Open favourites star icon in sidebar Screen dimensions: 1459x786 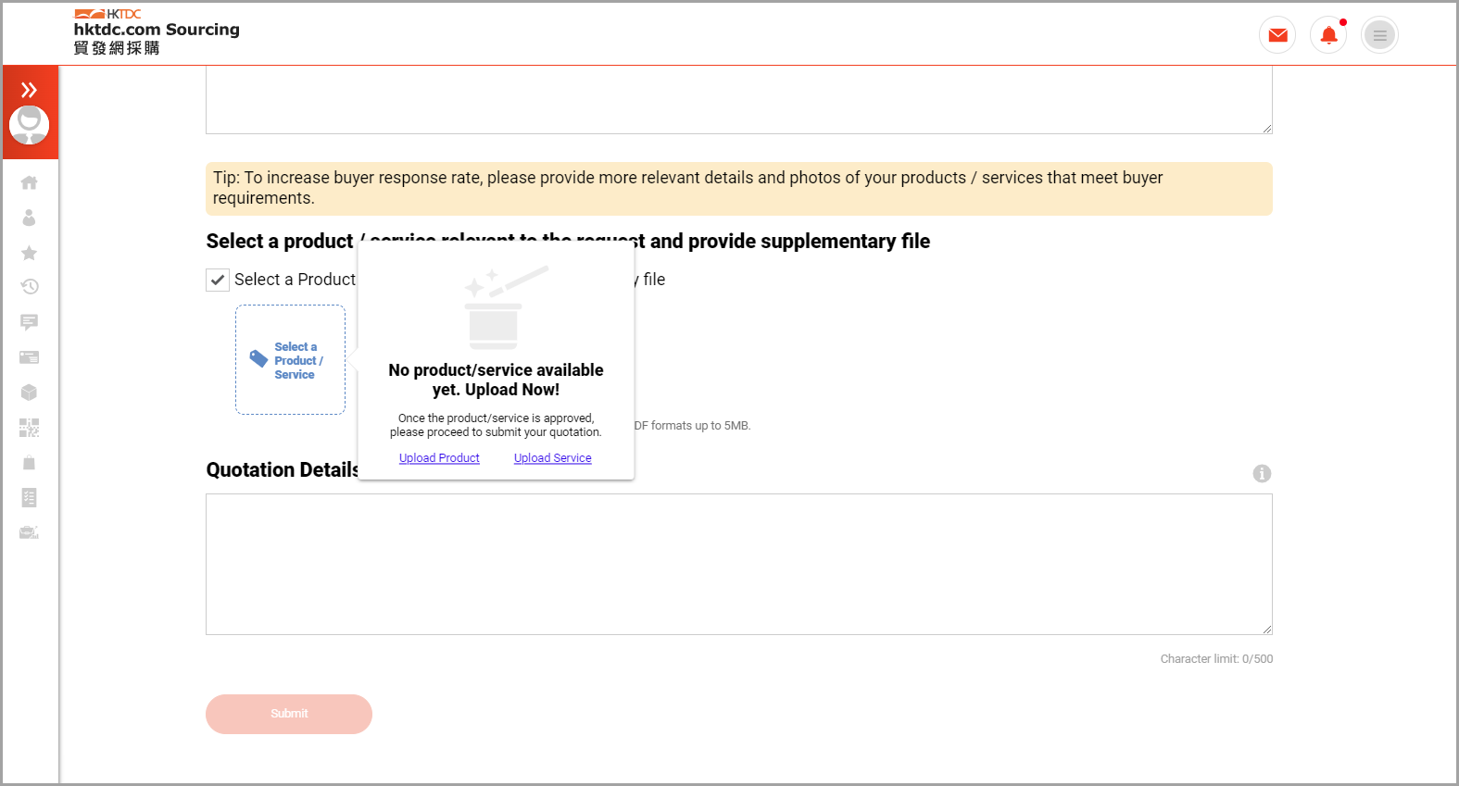click(x=29, y=253)
